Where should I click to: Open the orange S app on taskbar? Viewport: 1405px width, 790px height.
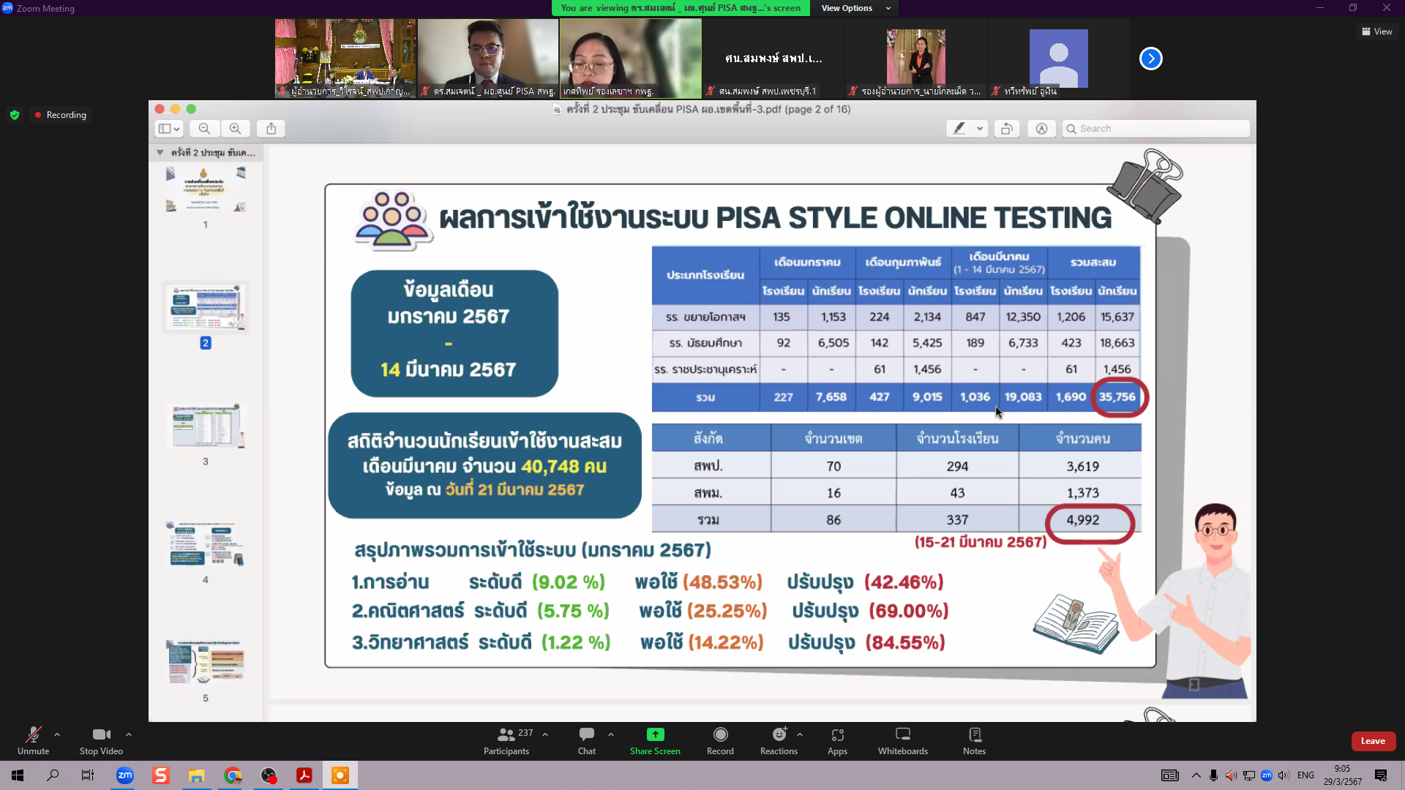161,775
